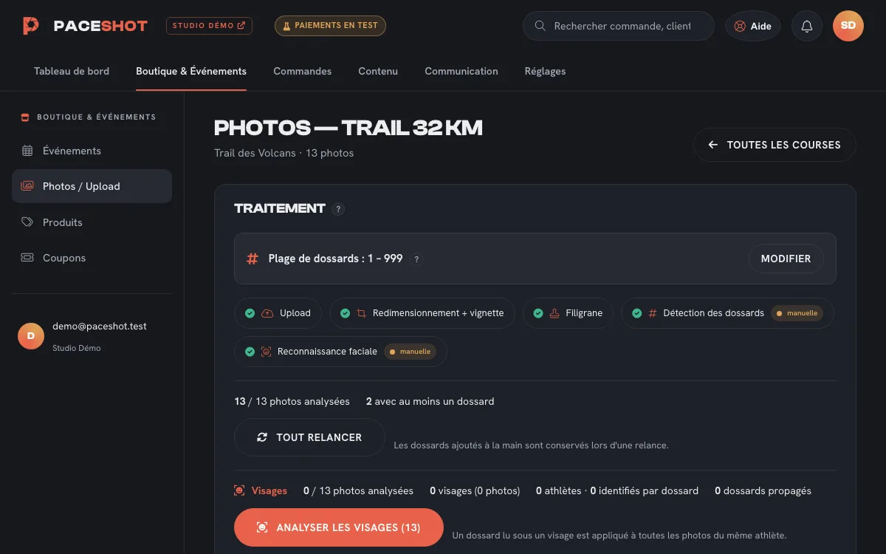The height and width of the screenshot is (554, 886).
Task: Click the Analyser les visages (13) button
Action: 338,527
